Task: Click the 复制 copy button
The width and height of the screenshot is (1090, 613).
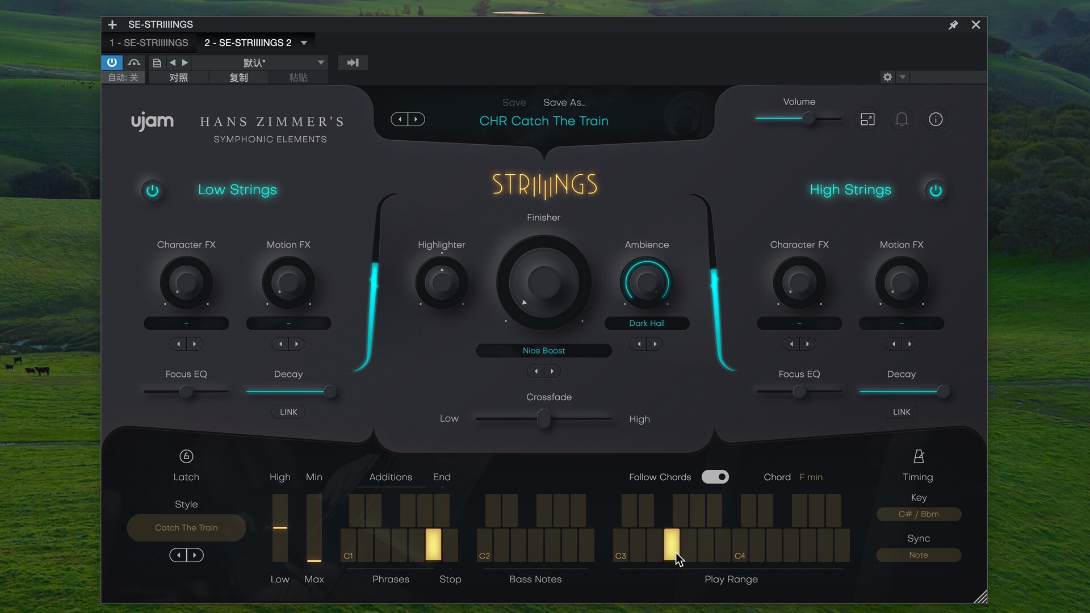Action: coord(239,77)
